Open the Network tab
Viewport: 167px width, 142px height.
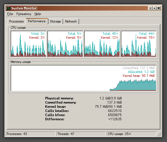pos(71,21)
